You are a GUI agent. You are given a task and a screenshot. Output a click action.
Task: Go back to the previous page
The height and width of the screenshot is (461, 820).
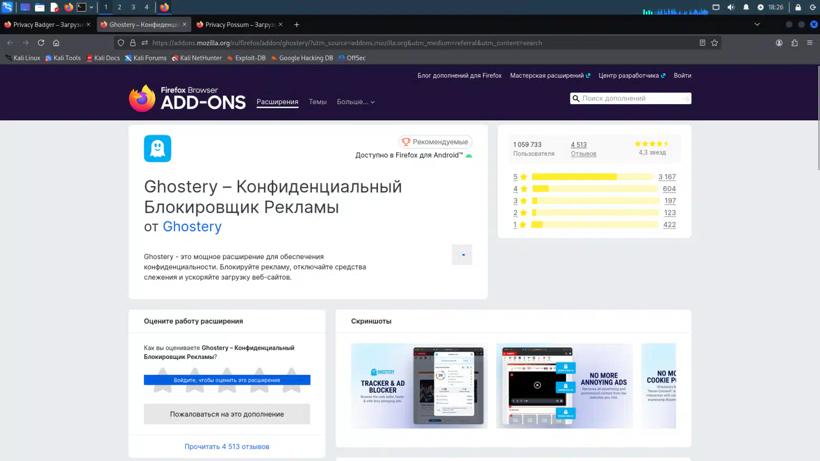(11, 43)
